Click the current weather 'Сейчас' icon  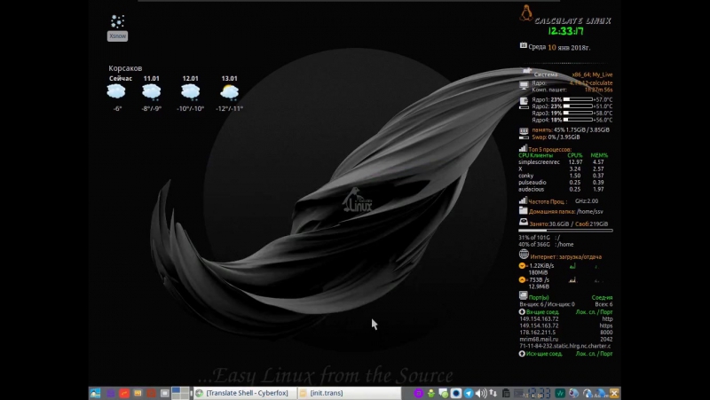(x=117, y=91)
